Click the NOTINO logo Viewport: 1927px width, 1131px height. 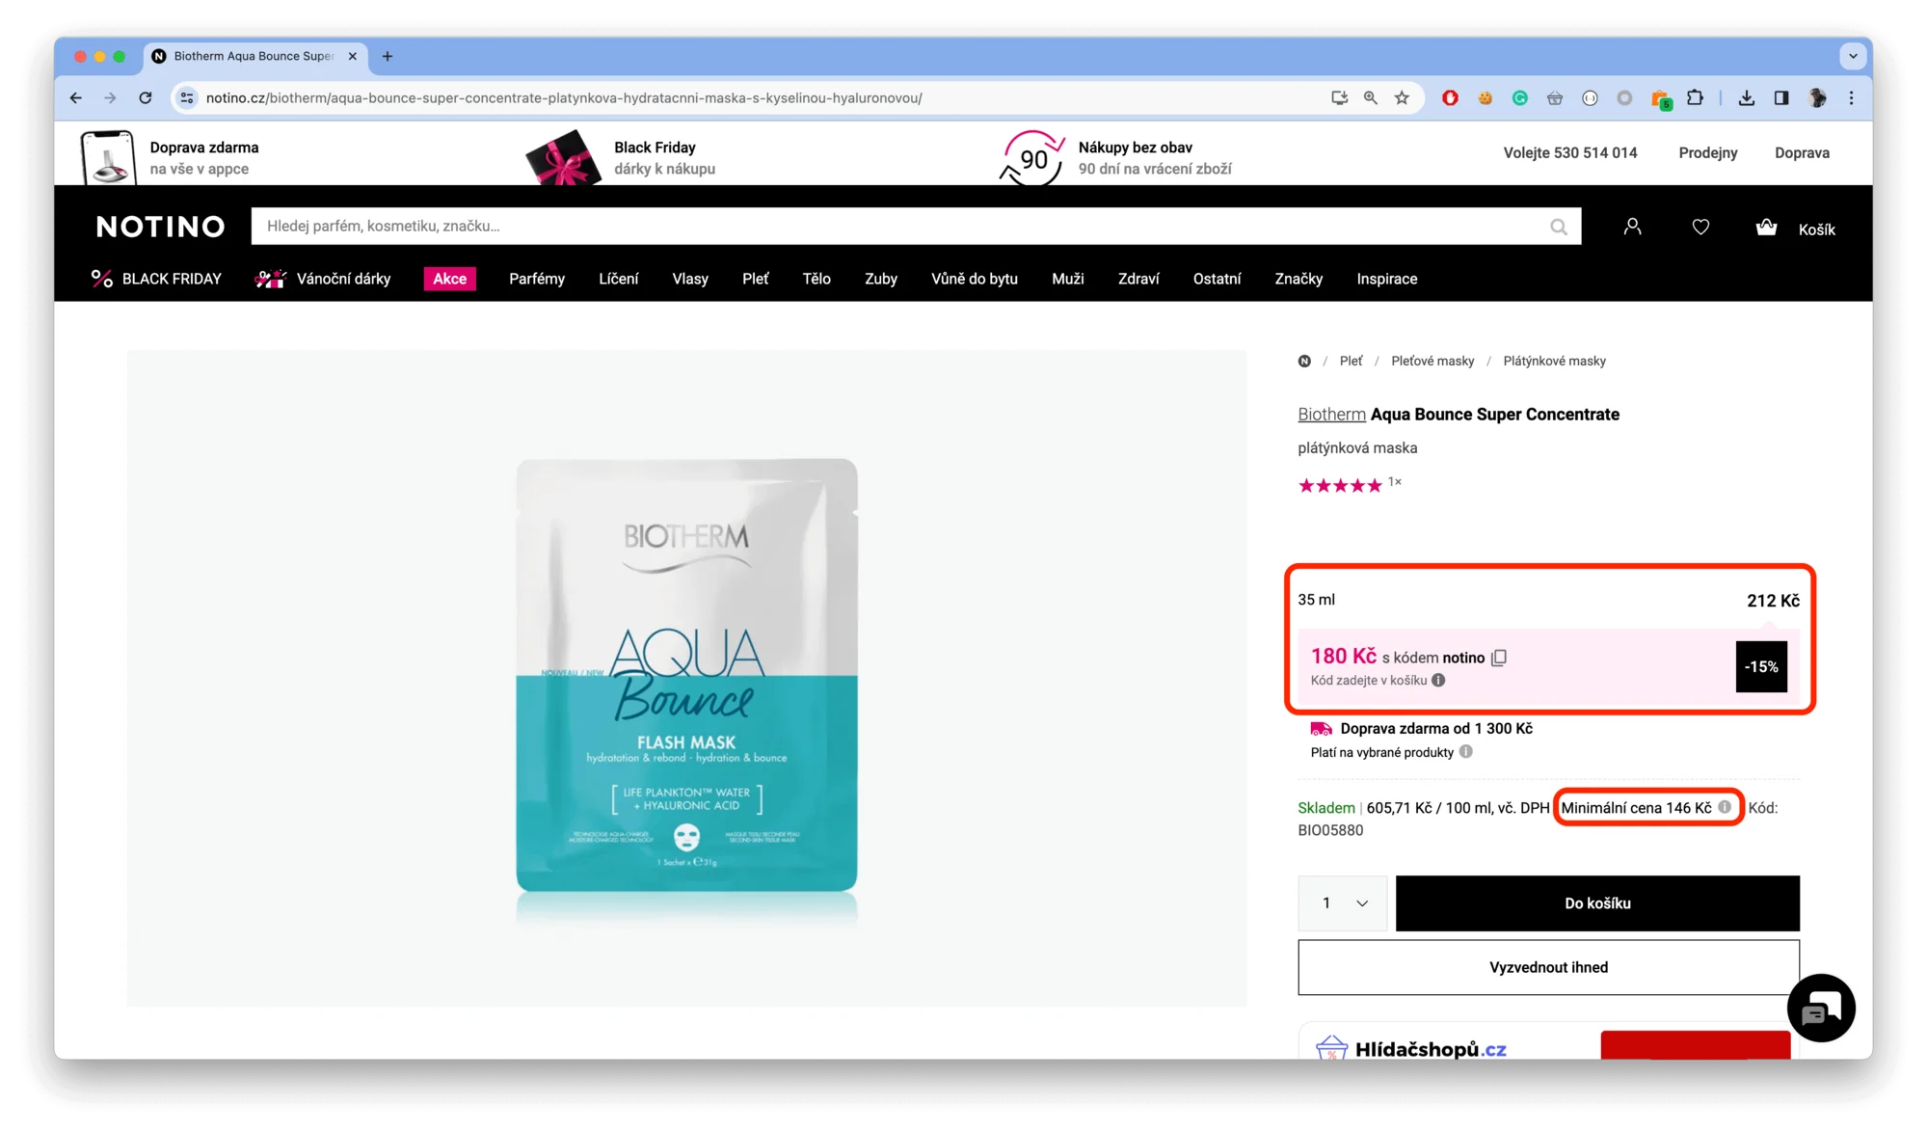tap(160, 227)
